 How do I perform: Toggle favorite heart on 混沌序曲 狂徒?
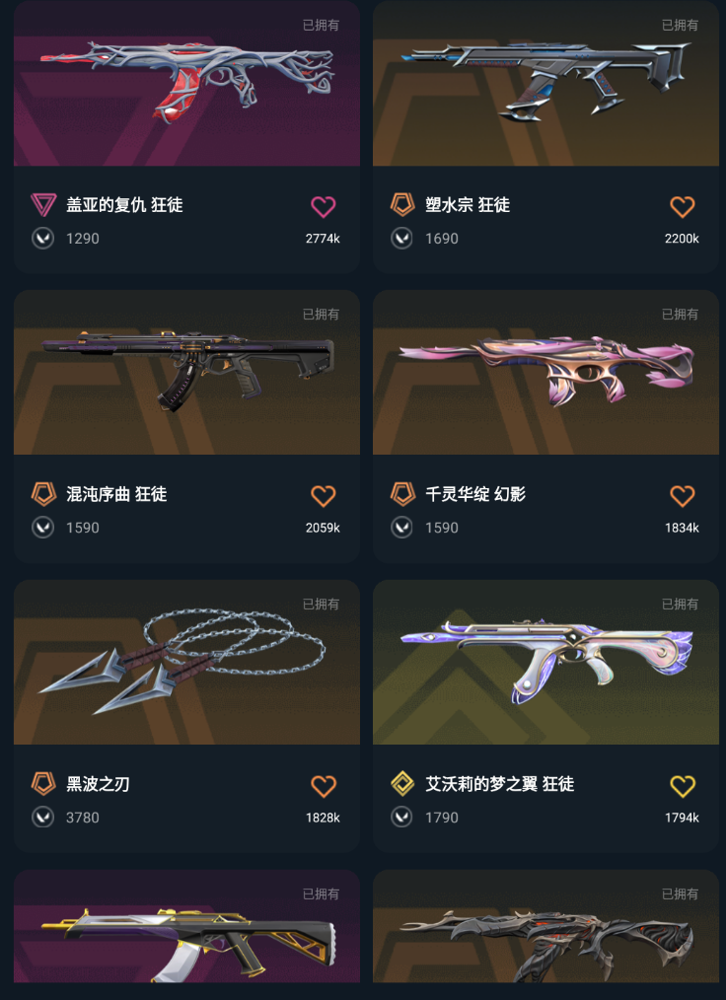click(323, 495)
